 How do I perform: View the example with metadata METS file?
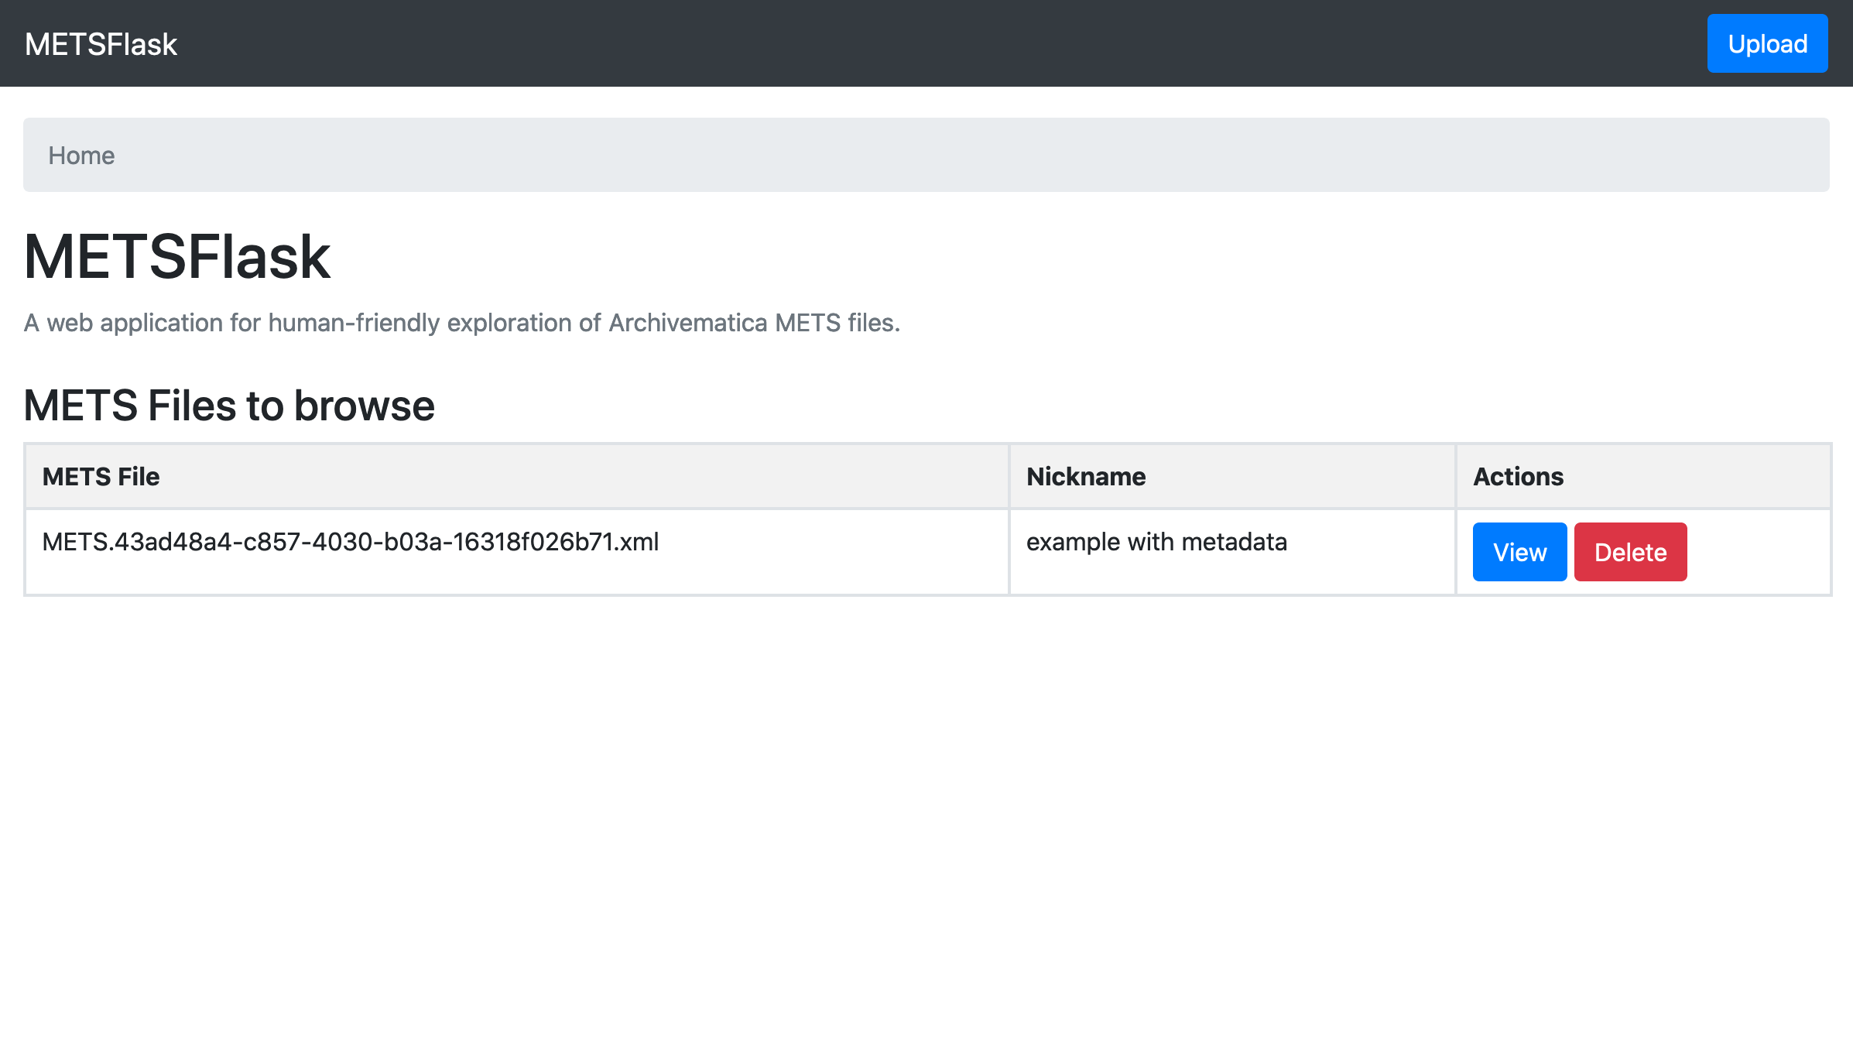point(1519,552)
